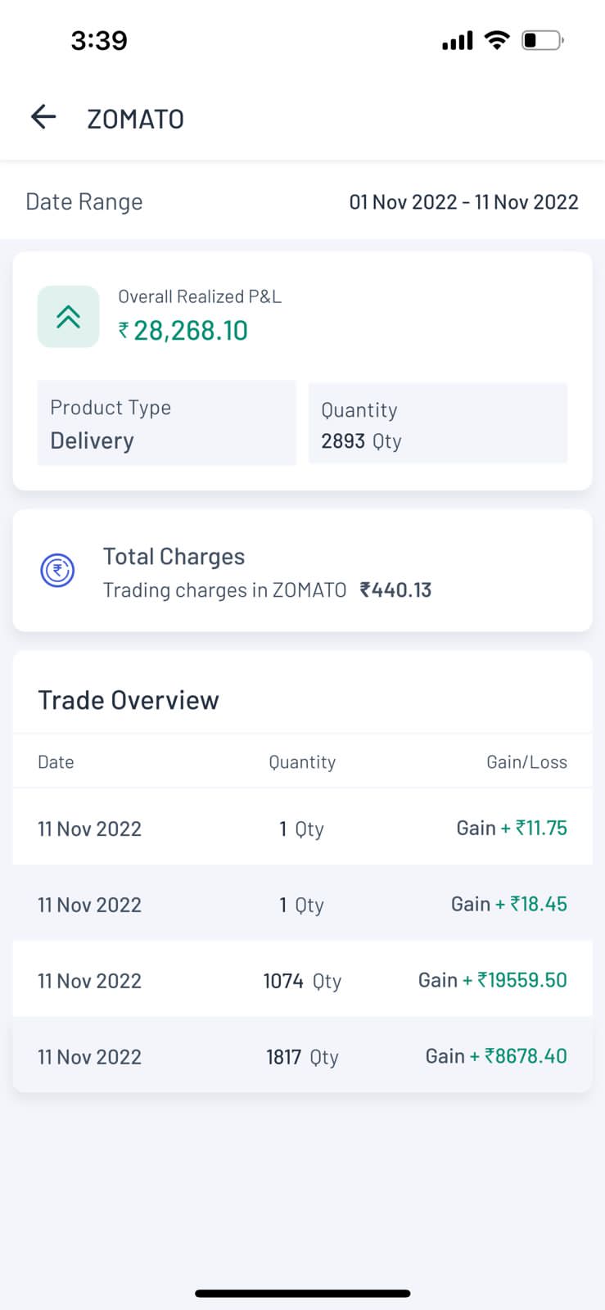Tap the home indicator bar
This screenshot has width=605, height=1310.
tap(302, 1294)
